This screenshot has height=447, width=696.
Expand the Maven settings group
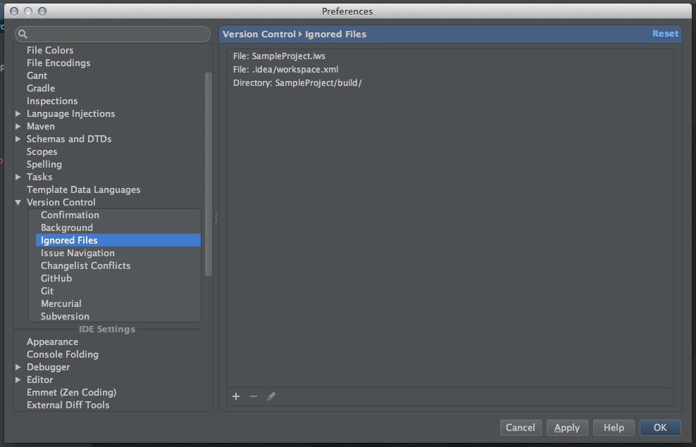click(18, 126)
